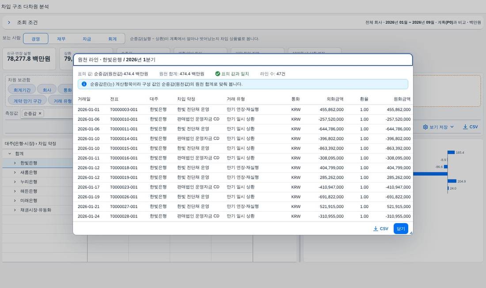Switch to the 재무 viewer tab
This screenshot has height=288, width=486.
(x=61, y=39)
